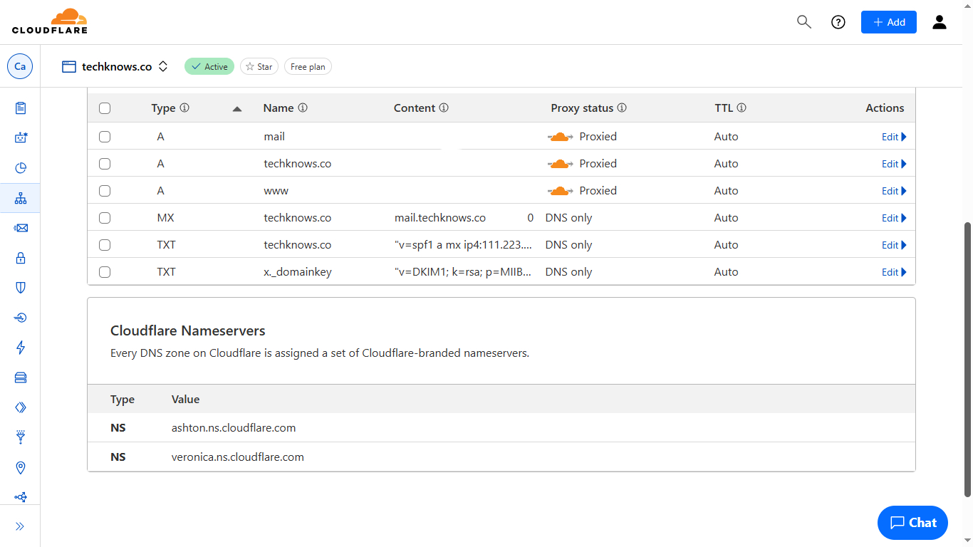Open the Analytics pie chart sidebar icon
This screenshot has height=547, width=973.
pyautogui.click(x=21, y=168)
